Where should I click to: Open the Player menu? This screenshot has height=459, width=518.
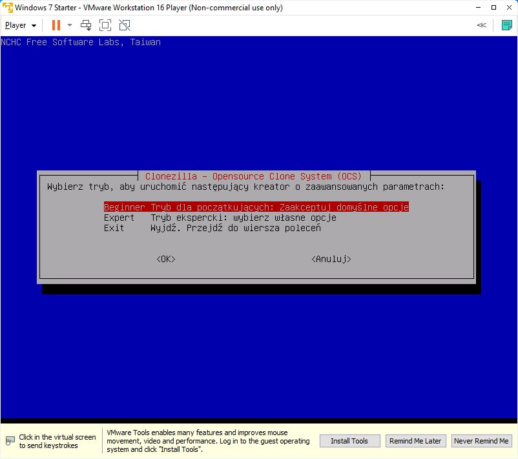pyautogui.click(x=21, y=25)
